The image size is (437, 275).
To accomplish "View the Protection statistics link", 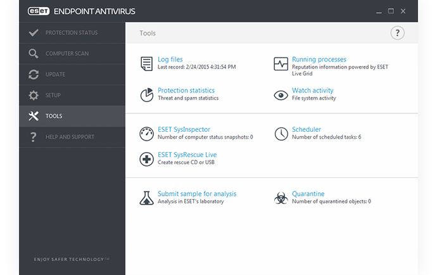I will pyautogui.click(x=186, y=91).
